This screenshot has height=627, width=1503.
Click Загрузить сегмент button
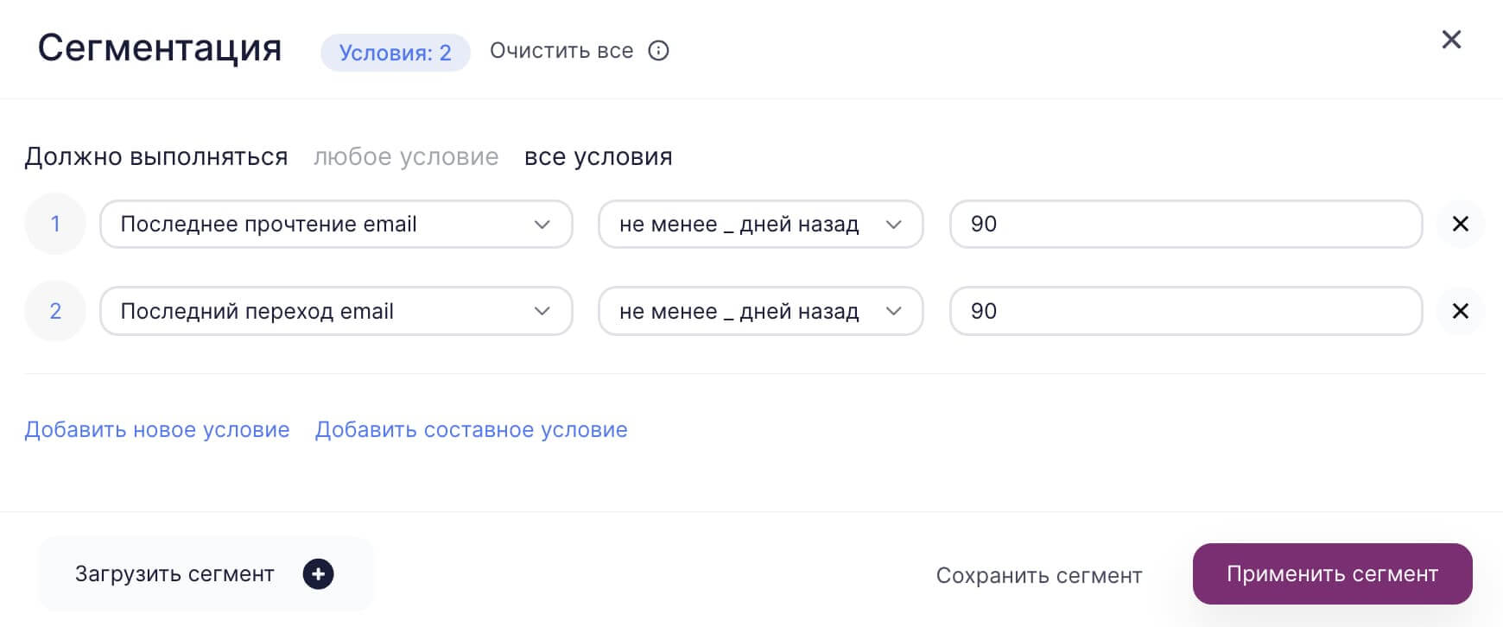pos(206,574)
